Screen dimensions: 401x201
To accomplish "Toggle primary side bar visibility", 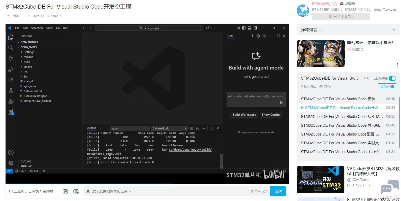I will (244, 28).
